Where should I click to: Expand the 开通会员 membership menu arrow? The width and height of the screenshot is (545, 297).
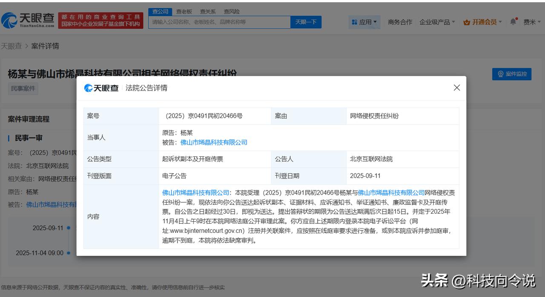coord(500,22)
